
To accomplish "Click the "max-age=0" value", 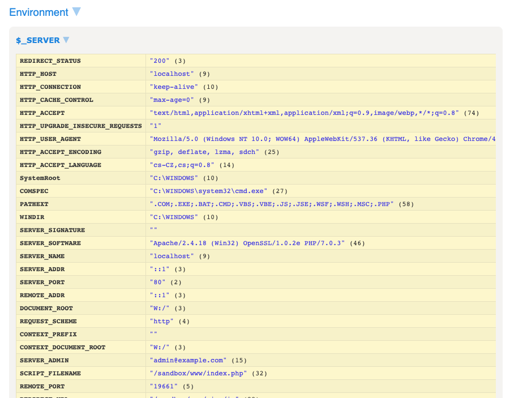I will (172, 100).
